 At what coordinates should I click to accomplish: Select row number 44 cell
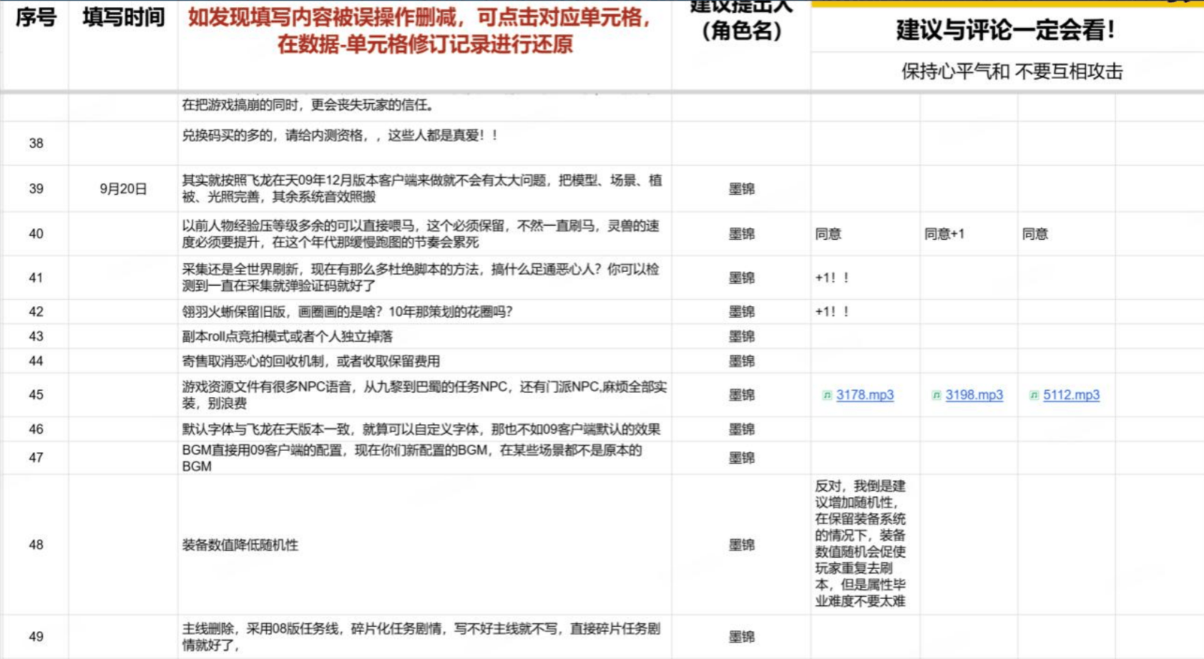[36, 361]
